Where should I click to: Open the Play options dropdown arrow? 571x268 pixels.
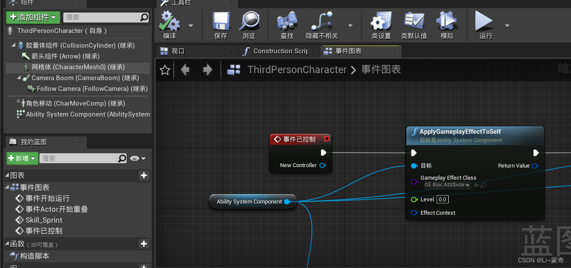pyautogui.click(x=507, y=26)
